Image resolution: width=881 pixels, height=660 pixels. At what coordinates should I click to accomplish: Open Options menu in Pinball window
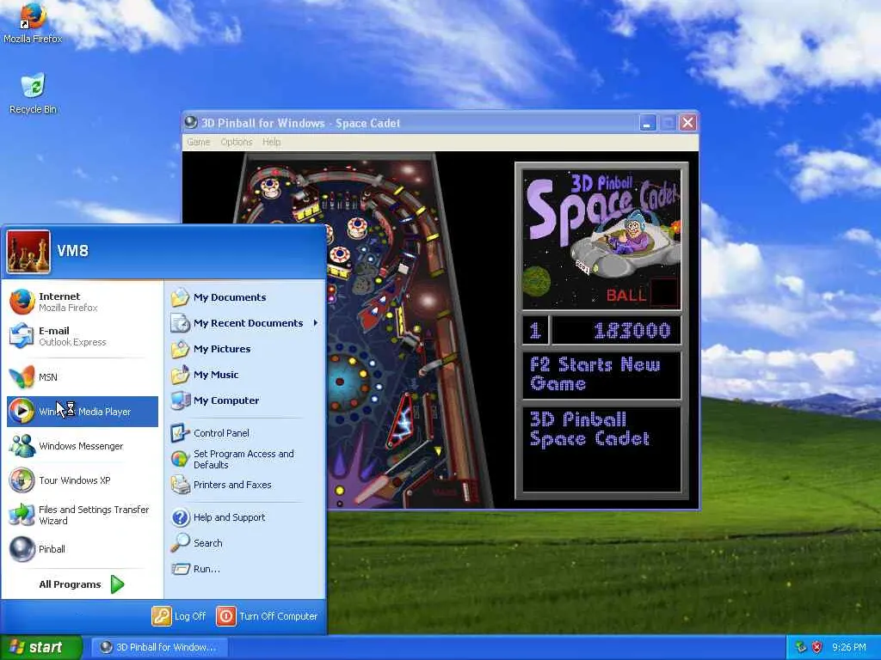click(236, 142)
